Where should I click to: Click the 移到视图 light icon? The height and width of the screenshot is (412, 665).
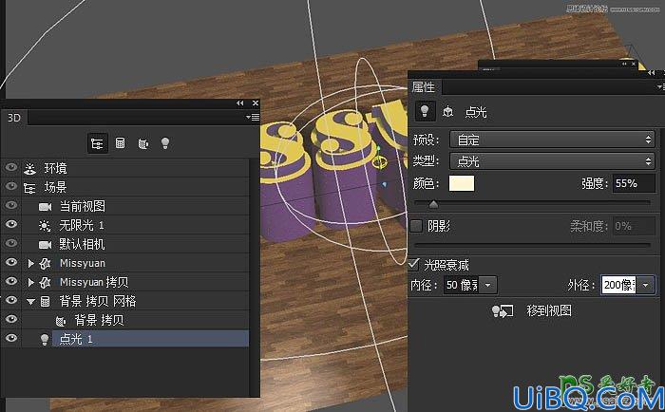pyautogui.click(x=503, y=311)
